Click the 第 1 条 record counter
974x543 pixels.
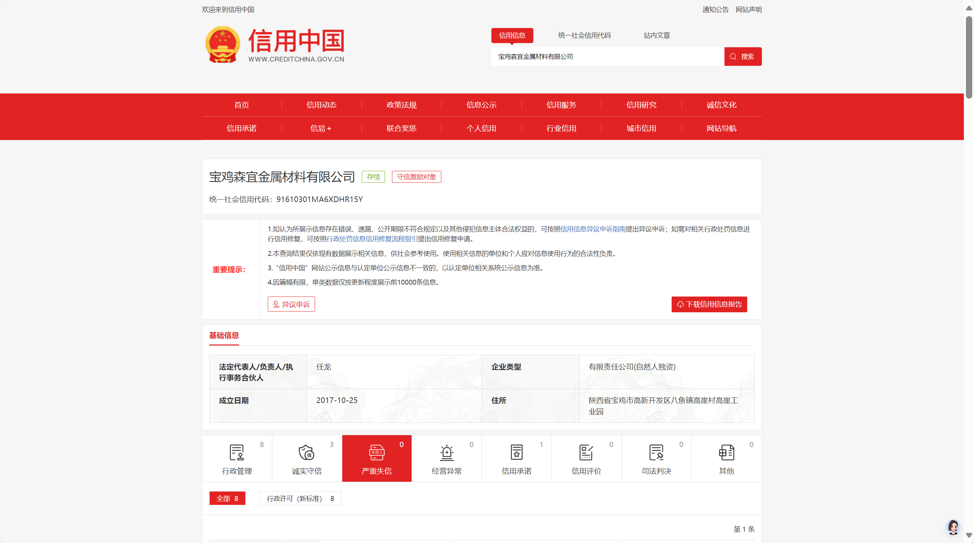coord(744,529)
